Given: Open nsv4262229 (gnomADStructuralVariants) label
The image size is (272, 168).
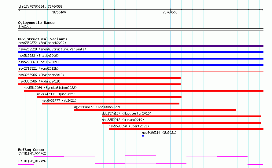Looking at the screenshot, I should [52, 49].
